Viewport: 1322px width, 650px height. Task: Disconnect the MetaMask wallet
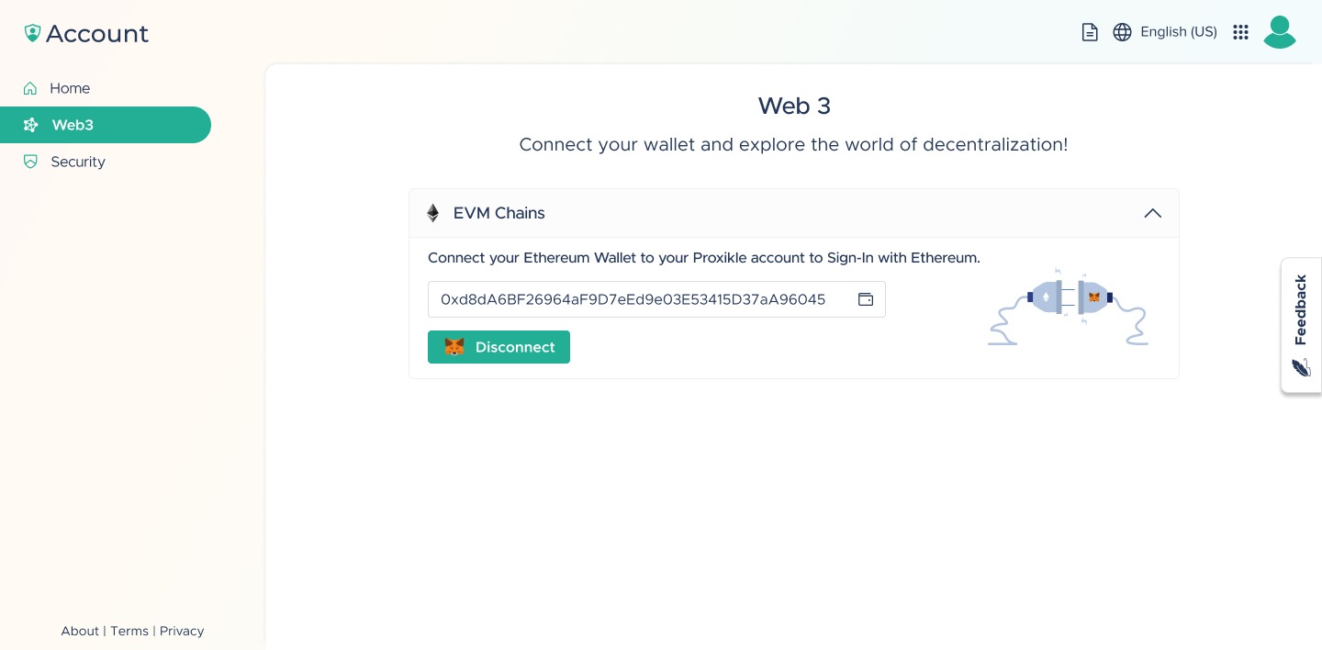click(499, 347)
